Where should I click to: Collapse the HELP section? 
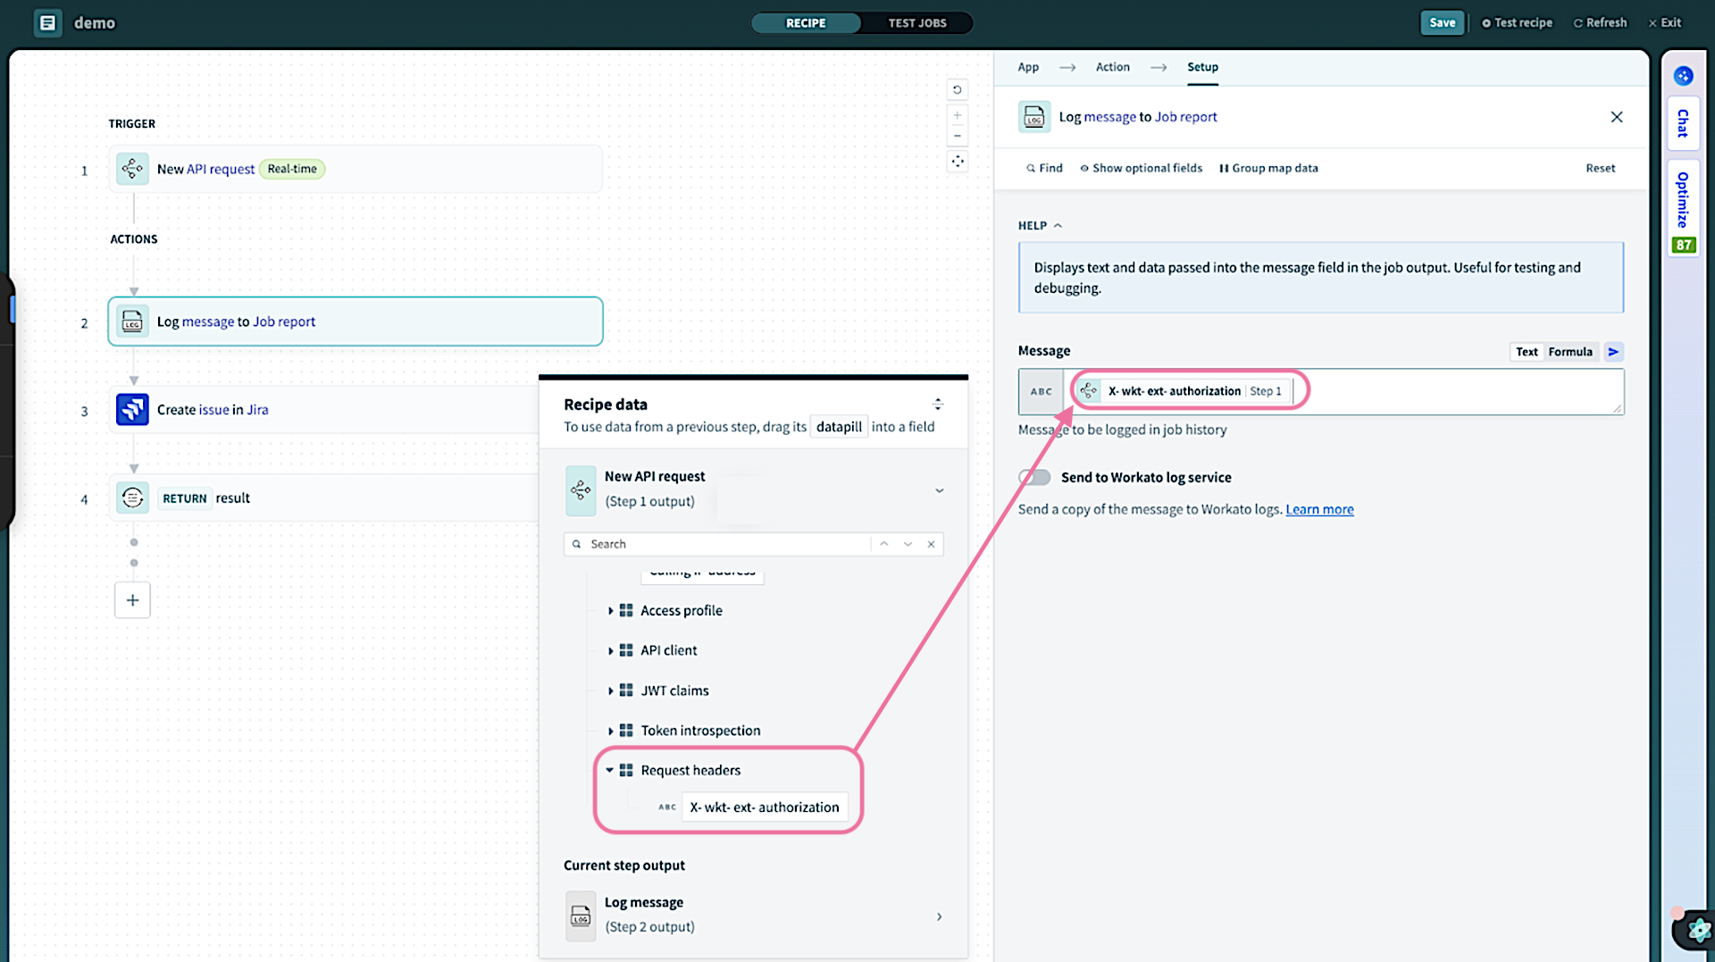click(1058, 225)
